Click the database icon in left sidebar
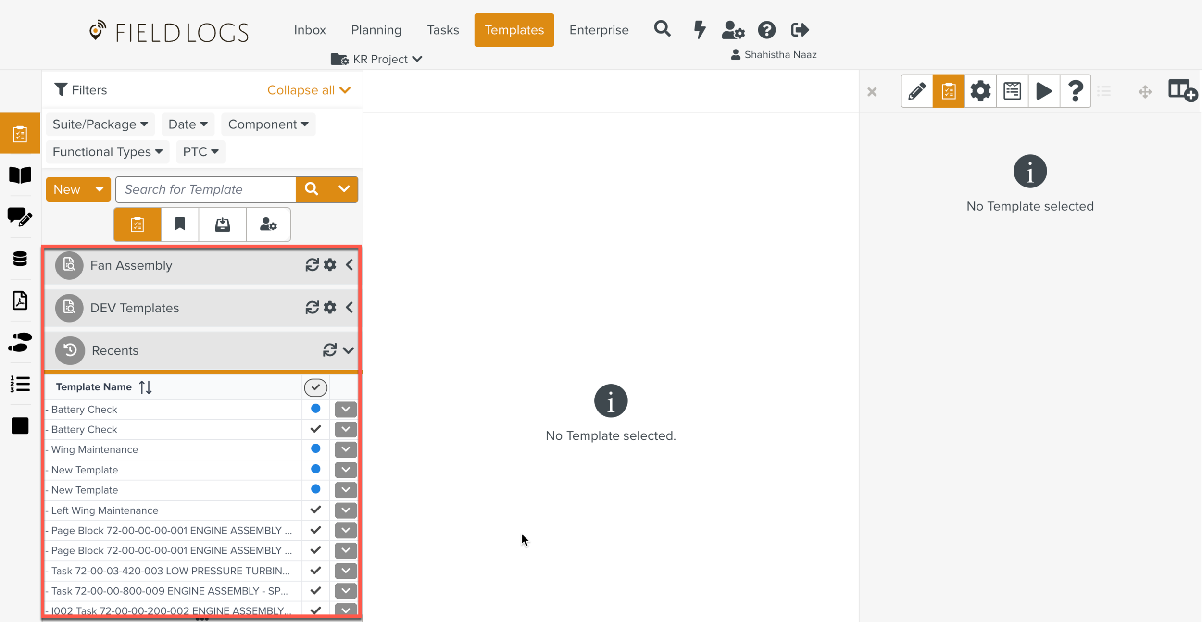 point(20,259)
